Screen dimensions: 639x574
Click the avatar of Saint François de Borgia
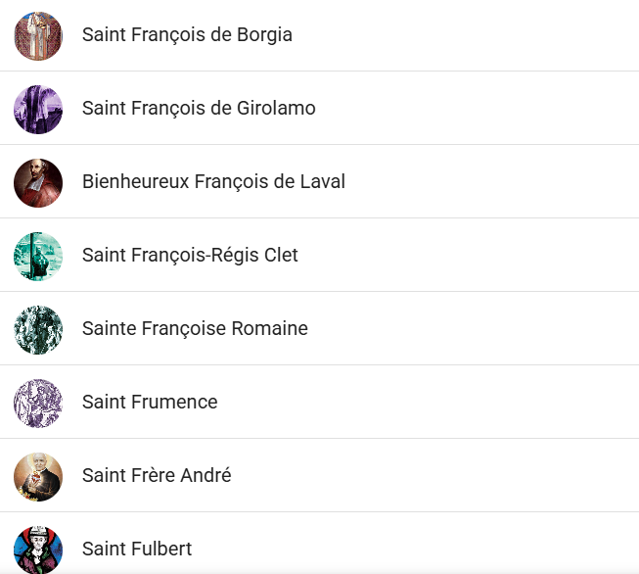(x=38, y=35)
